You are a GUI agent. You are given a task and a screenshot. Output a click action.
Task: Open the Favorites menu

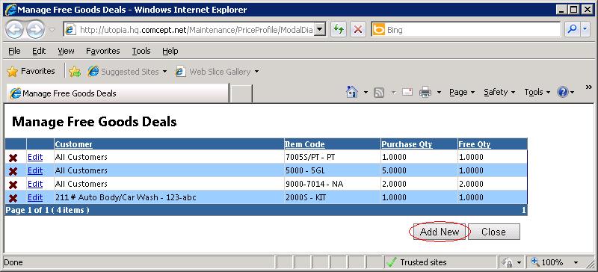point(103,51)
